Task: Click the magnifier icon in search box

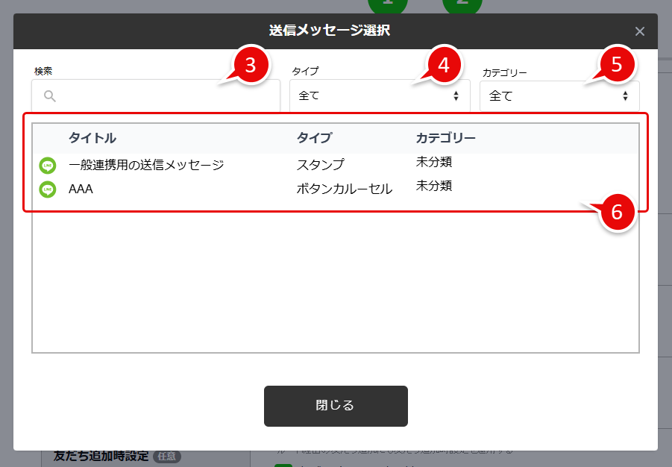Action: 50,95
